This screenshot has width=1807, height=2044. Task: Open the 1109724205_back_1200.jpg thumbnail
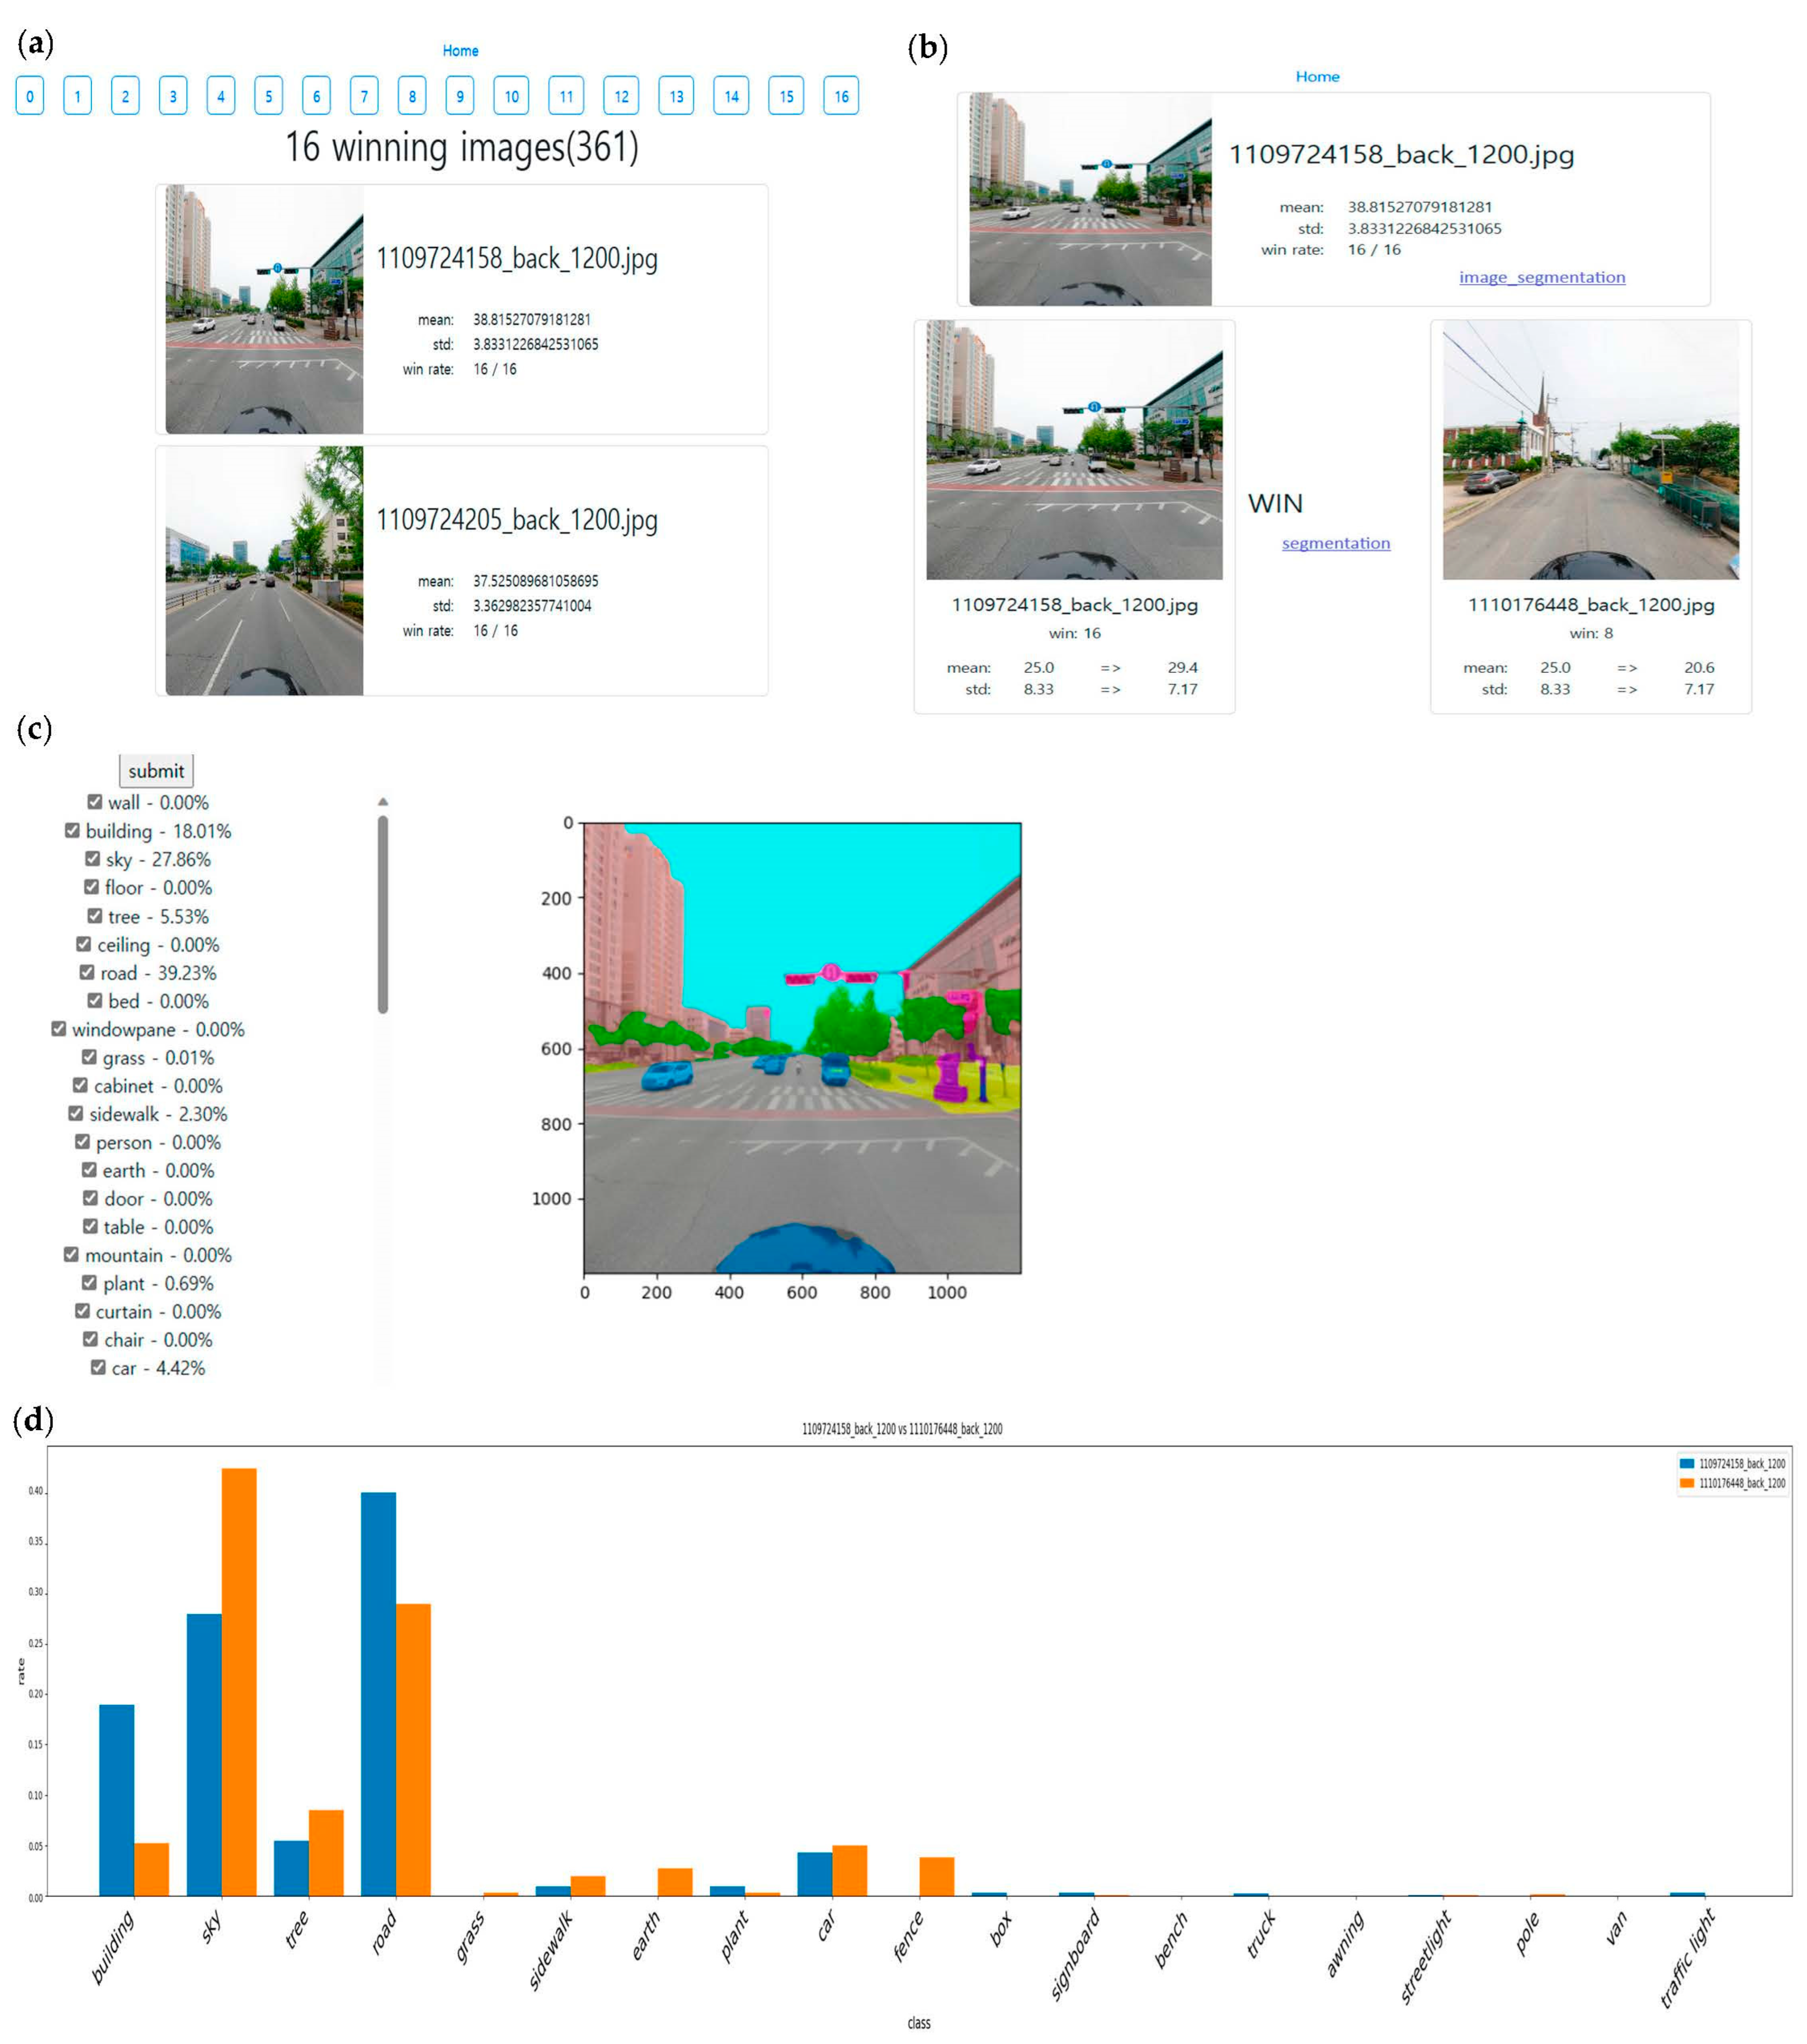[x=264, y=570]
